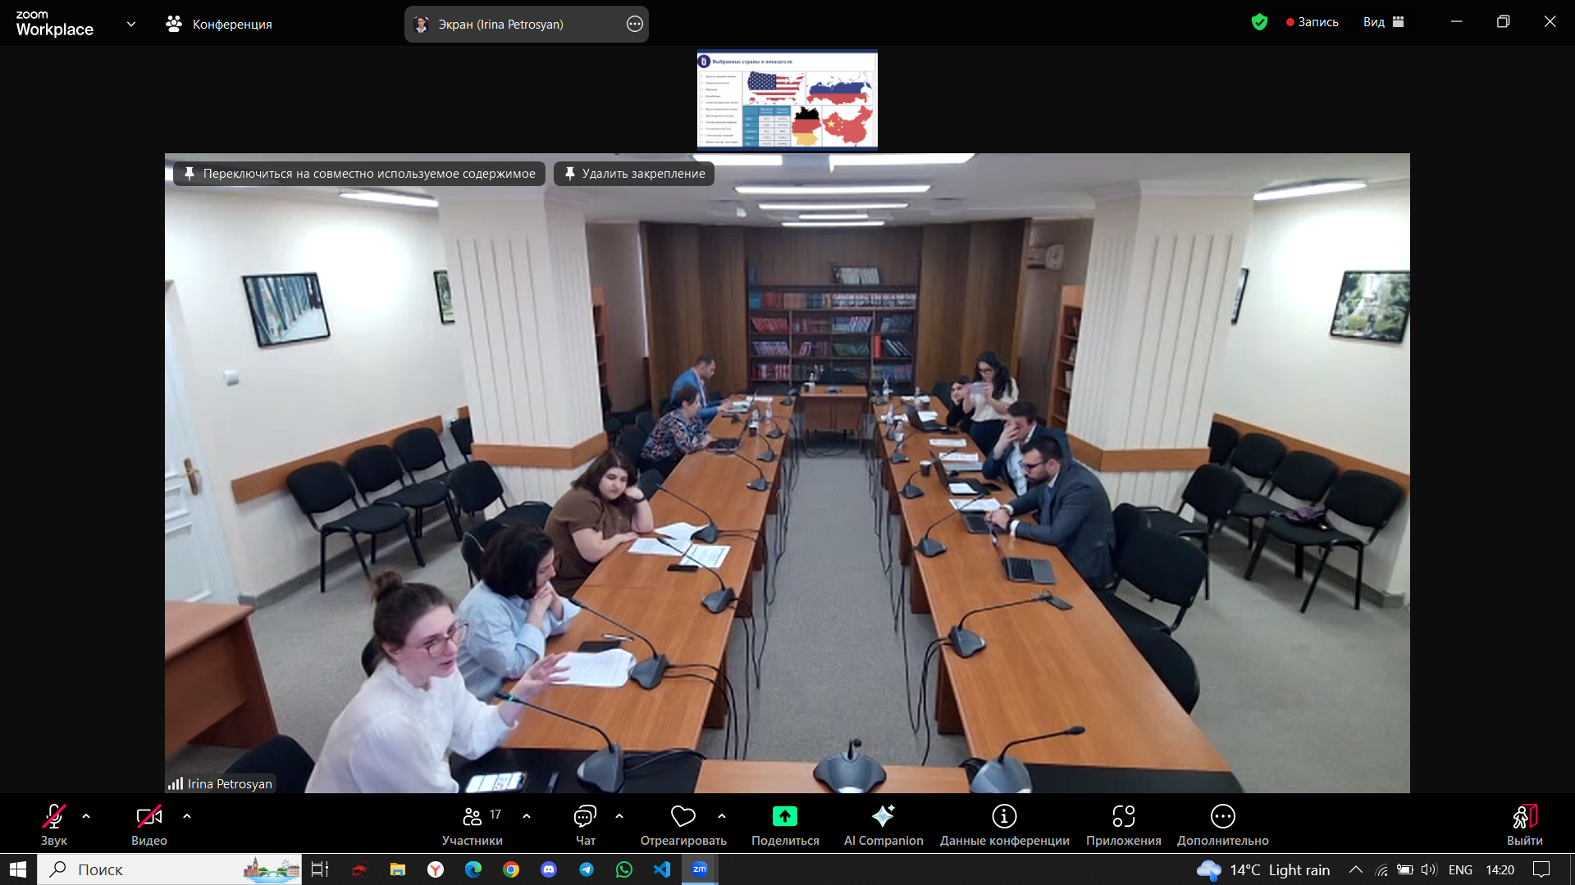Open more options on Экран tab

pos(634,24)
